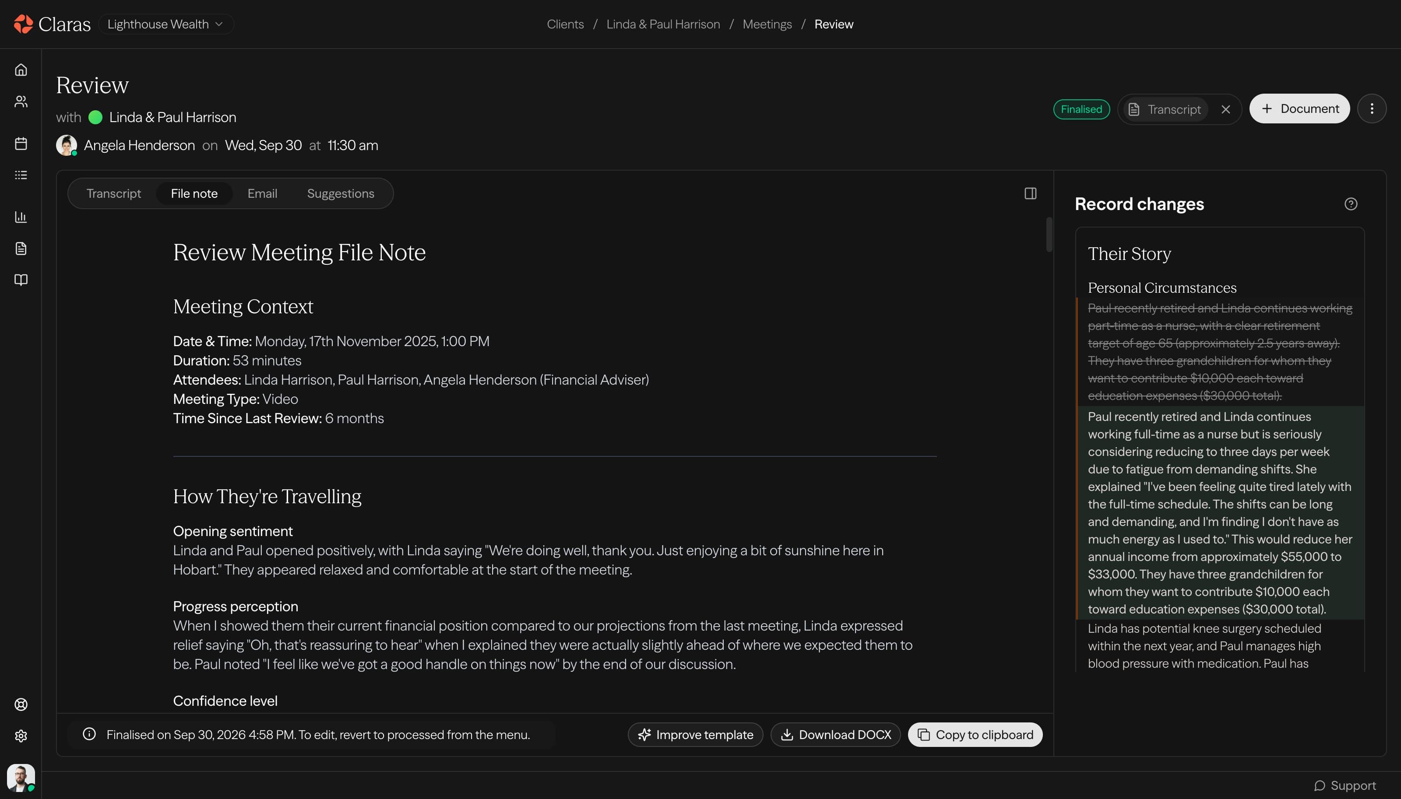Click Download DOCX button

[x=835, y=735]
